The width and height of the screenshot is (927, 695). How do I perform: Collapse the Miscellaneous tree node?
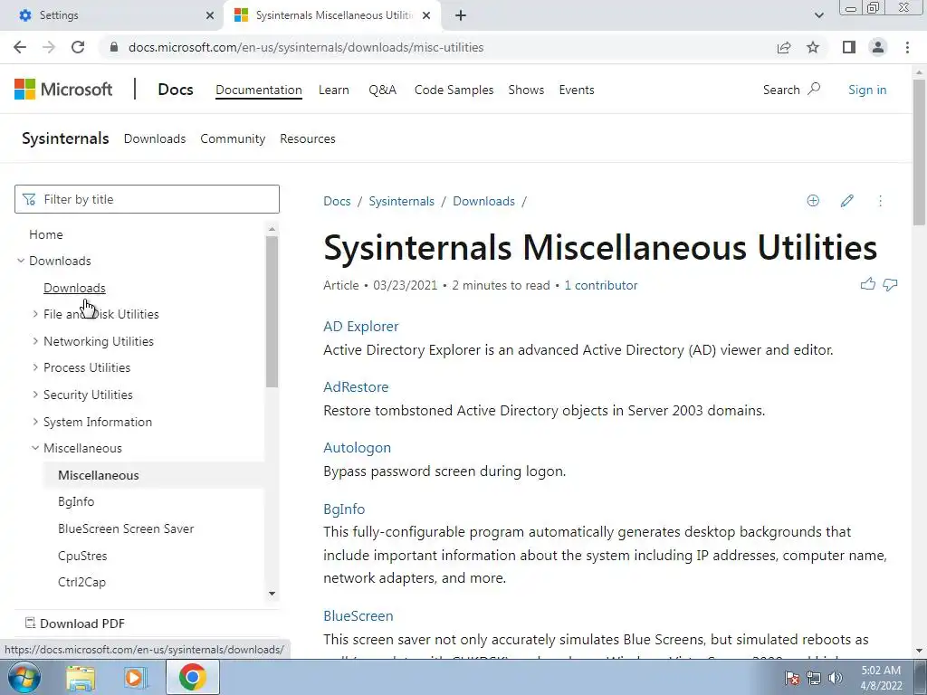point(35,448)
